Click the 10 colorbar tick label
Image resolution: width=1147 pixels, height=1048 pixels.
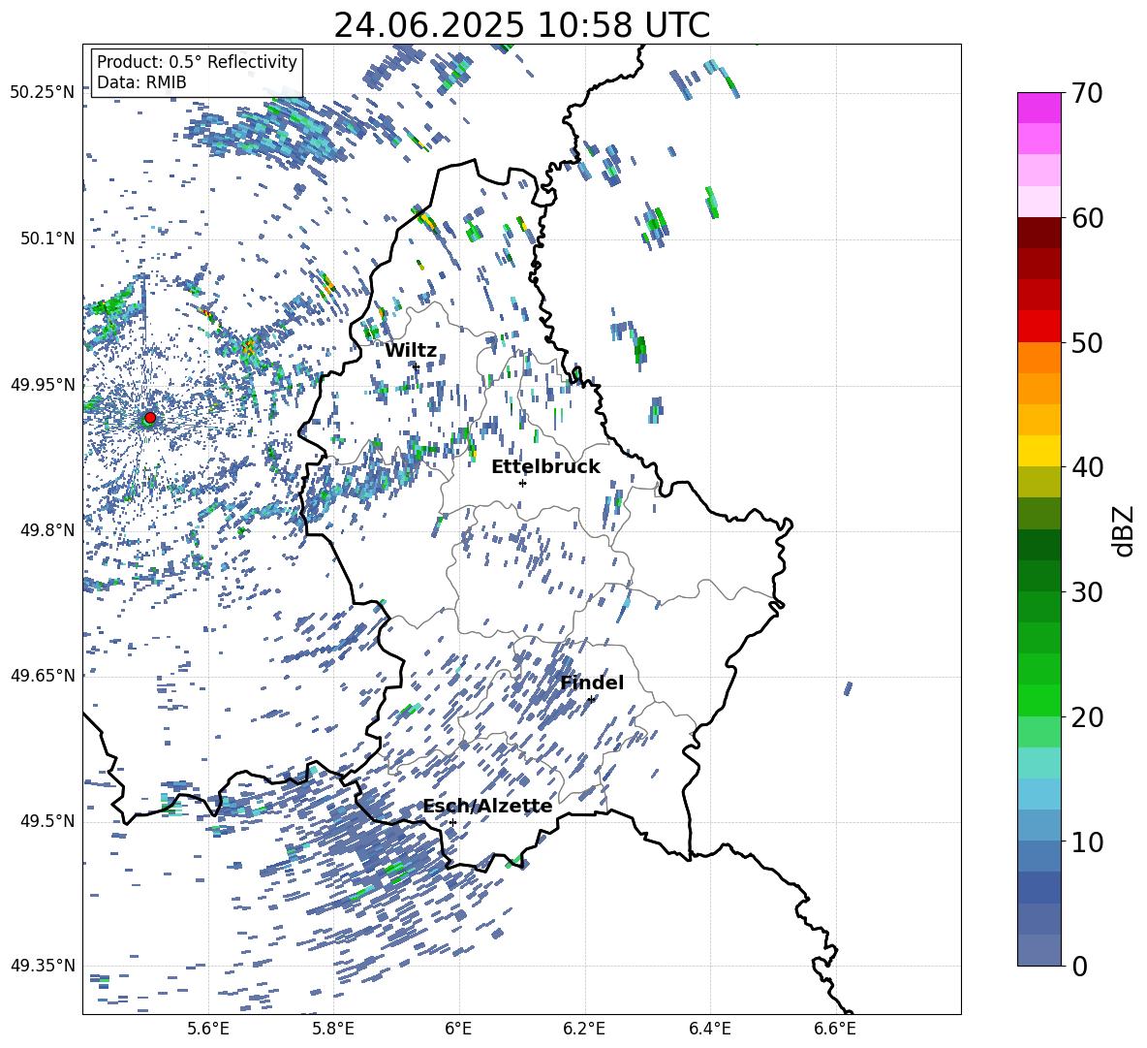point(1087,842)
